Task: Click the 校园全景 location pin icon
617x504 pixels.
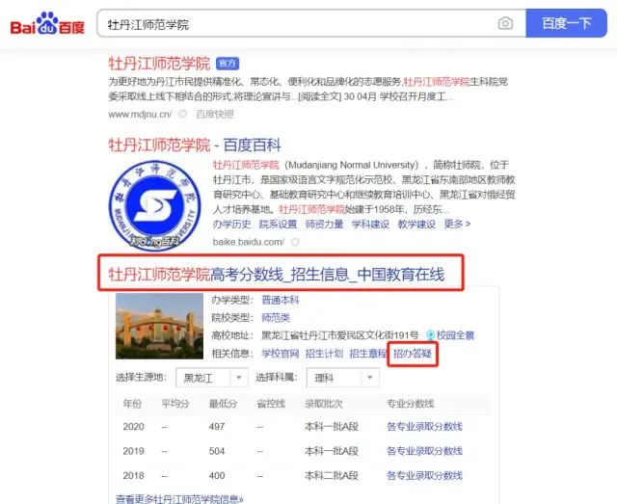Action: (x=431, y=335)
